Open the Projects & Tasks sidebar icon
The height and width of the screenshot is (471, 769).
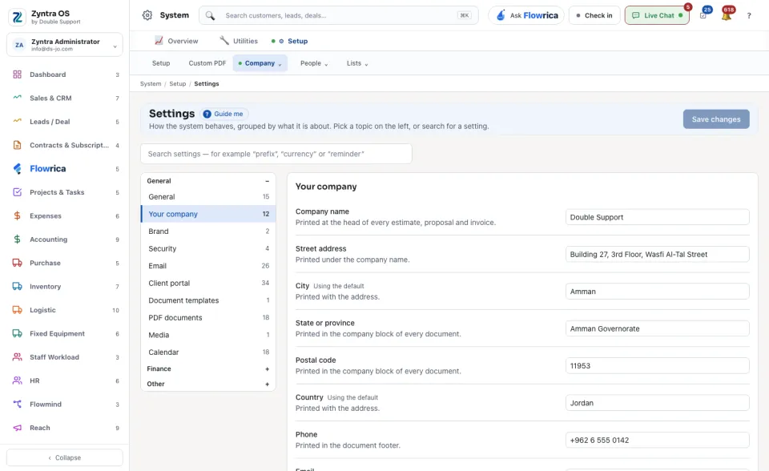pos(17,192)
